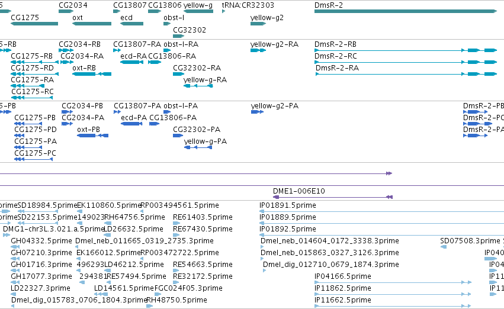
Task: Click the CG1275 gene label
Action: (x=25, y=17)
